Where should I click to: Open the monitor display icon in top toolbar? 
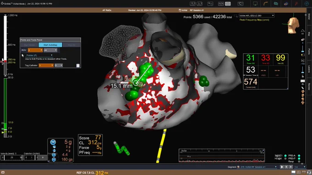click(x=255, y=4)
